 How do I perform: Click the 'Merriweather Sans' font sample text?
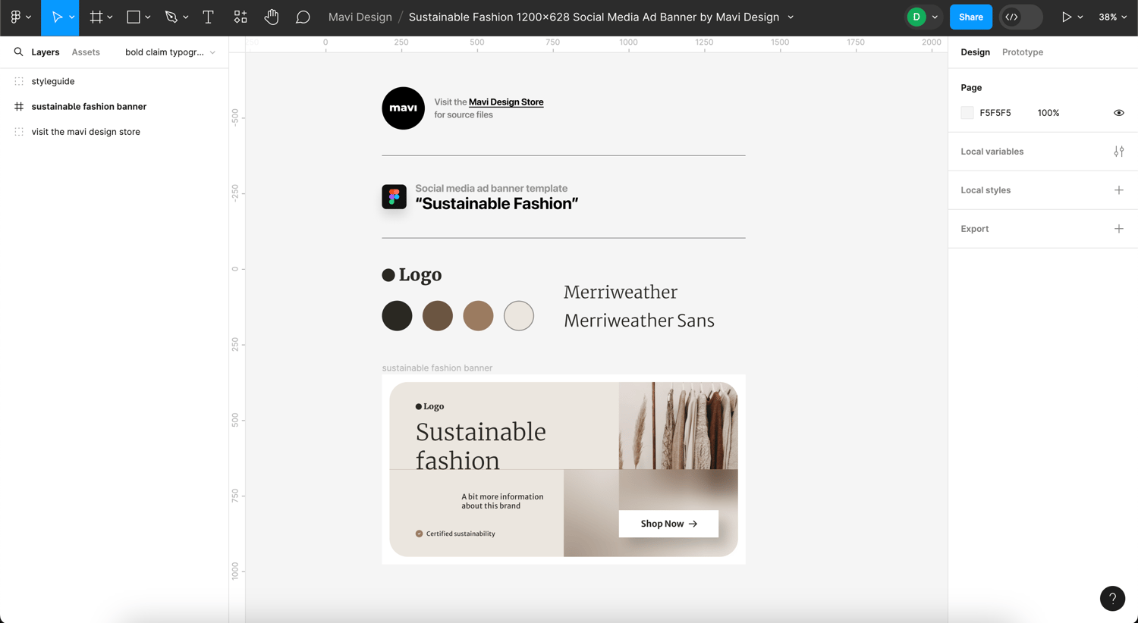click(x=639, y=321)
